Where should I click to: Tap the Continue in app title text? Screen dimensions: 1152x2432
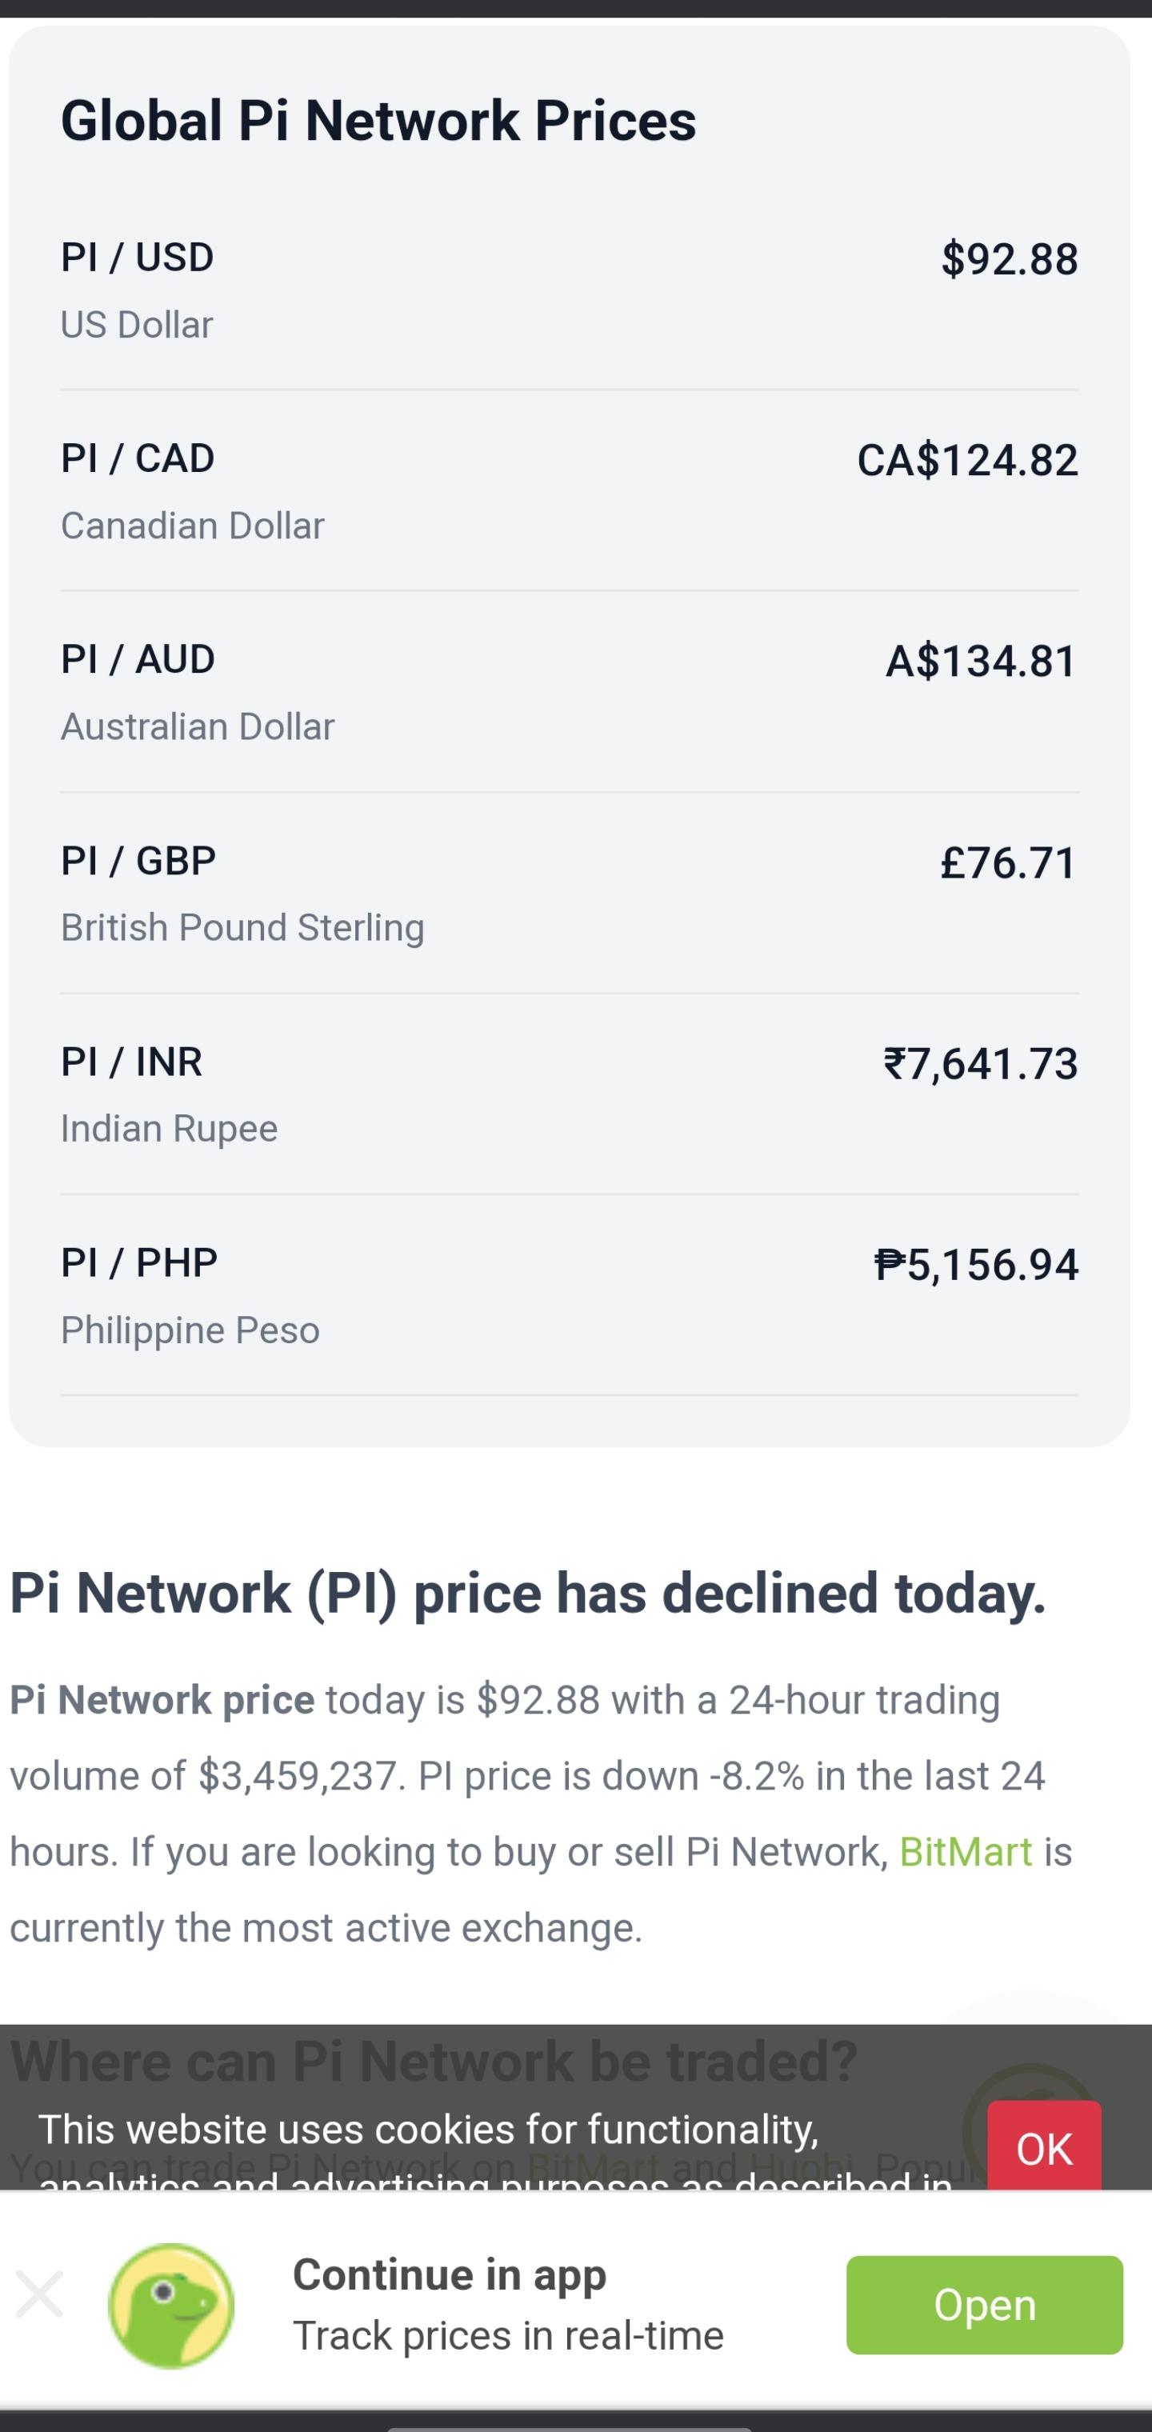click(x=450, y=2275)
